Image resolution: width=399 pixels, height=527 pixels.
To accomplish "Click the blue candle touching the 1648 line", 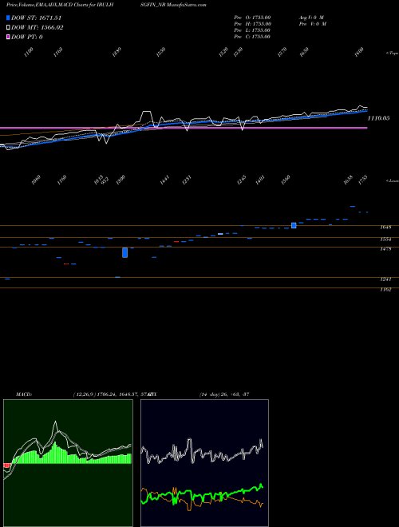I will click(x=294, y=225).
